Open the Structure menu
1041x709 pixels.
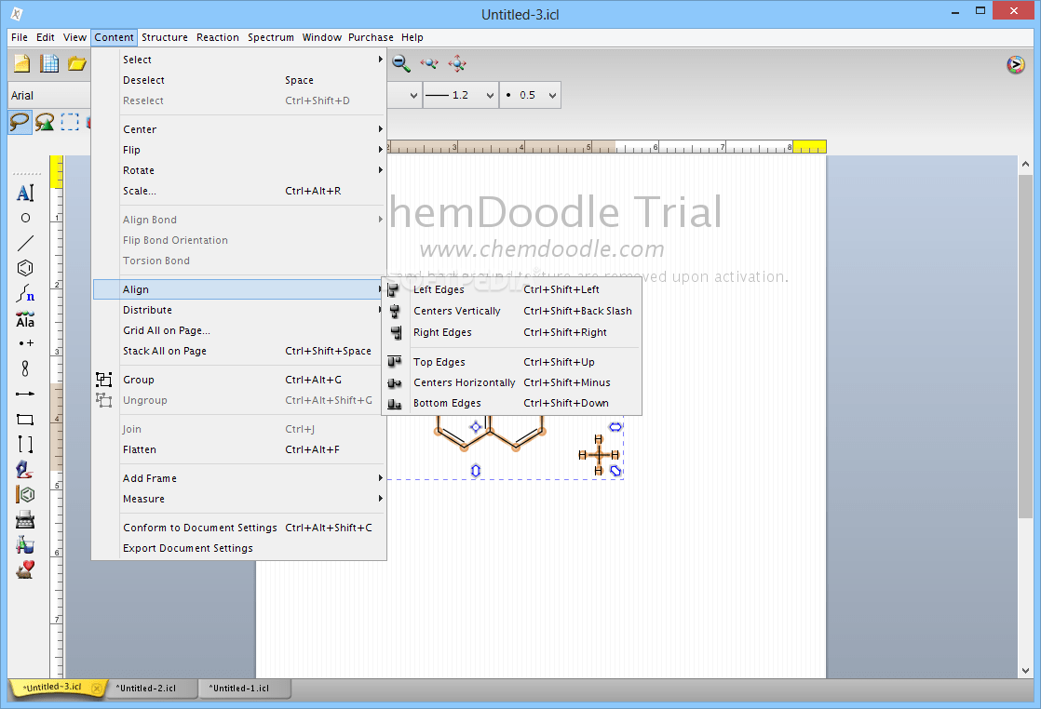[x=165, y=37]
